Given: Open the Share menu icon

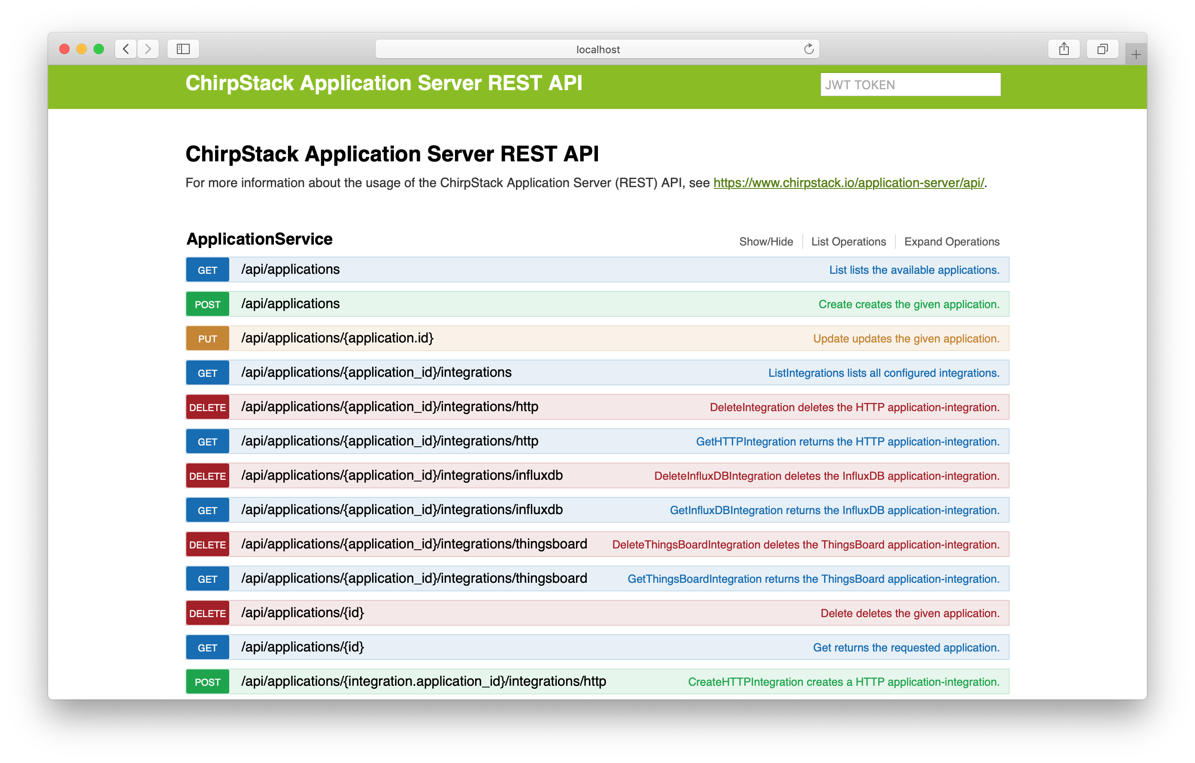Looking at the screenshot, I should tap(1064, 48).
